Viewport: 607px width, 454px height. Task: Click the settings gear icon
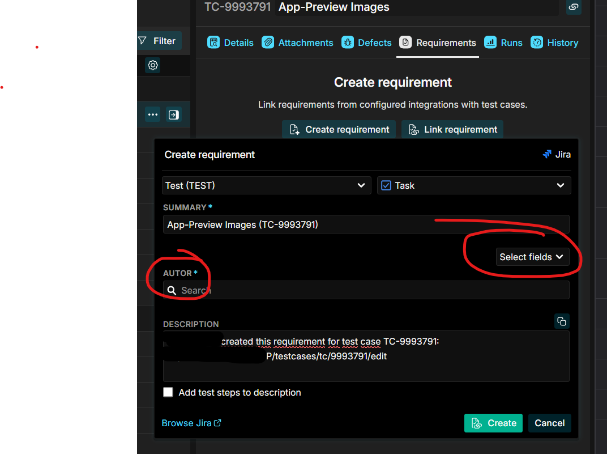pyautogui.click(x=152, y=65)
